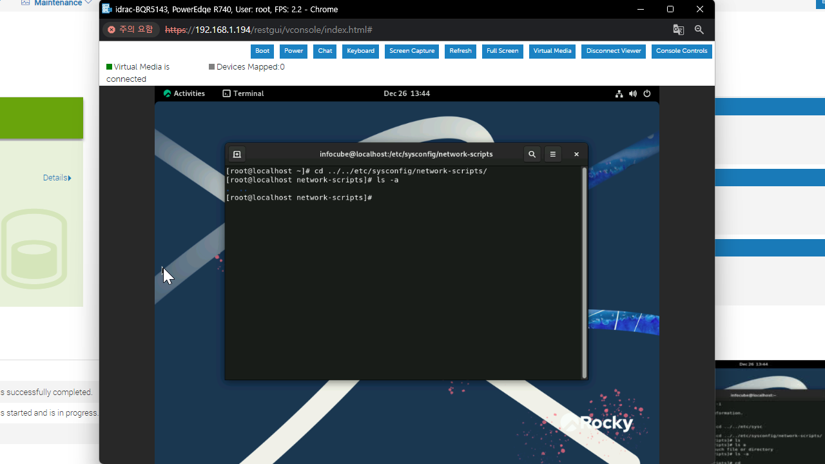Image resolution: width=825 pixels, height=464 pixels.
Task: Click the 'ls -a' command line text
Action: coord(387,180)
